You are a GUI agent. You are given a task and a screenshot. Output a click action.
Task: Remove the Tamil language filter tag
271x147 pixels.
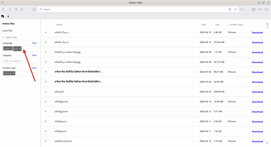tap(20, 48)
